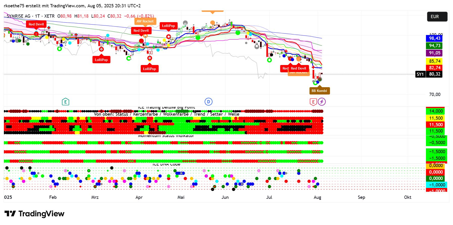Click the green earnings E marker
This screenshot has height=225, width=453.
tap(65, 102)
